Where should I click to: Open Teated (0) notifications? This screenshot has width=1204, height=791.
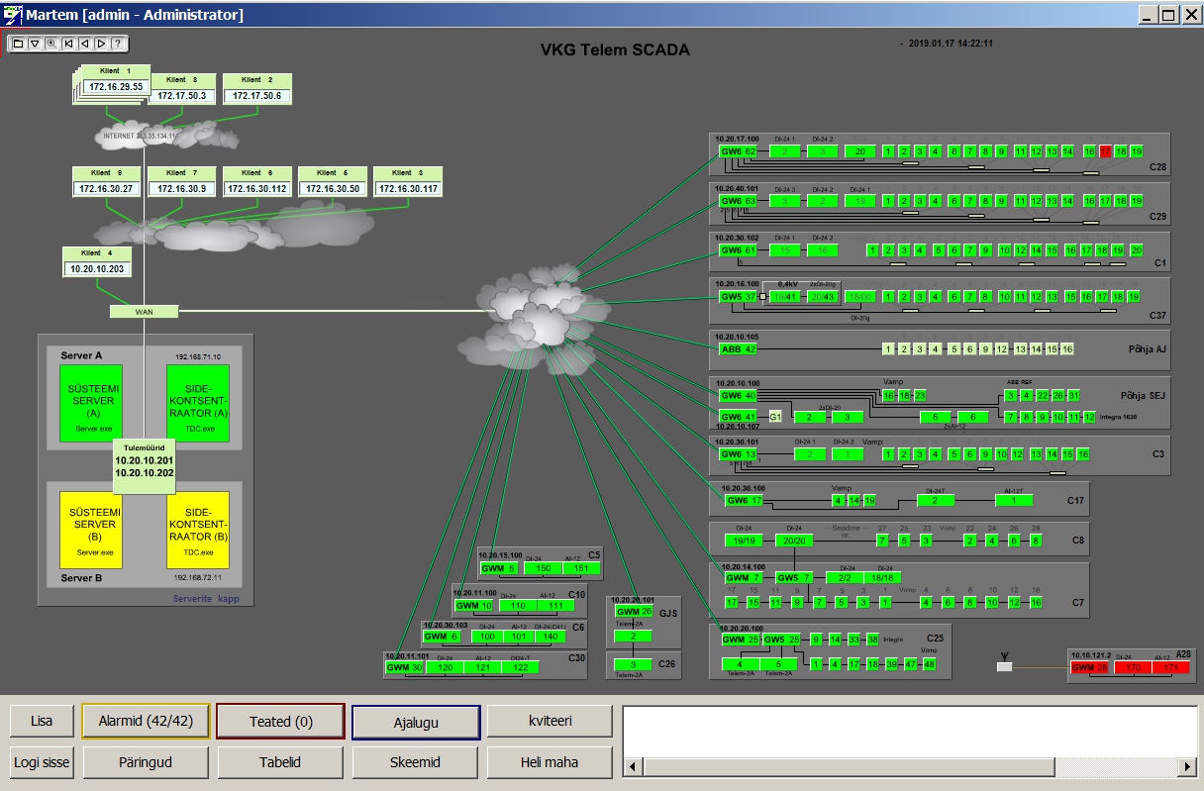tap(280, 722)
